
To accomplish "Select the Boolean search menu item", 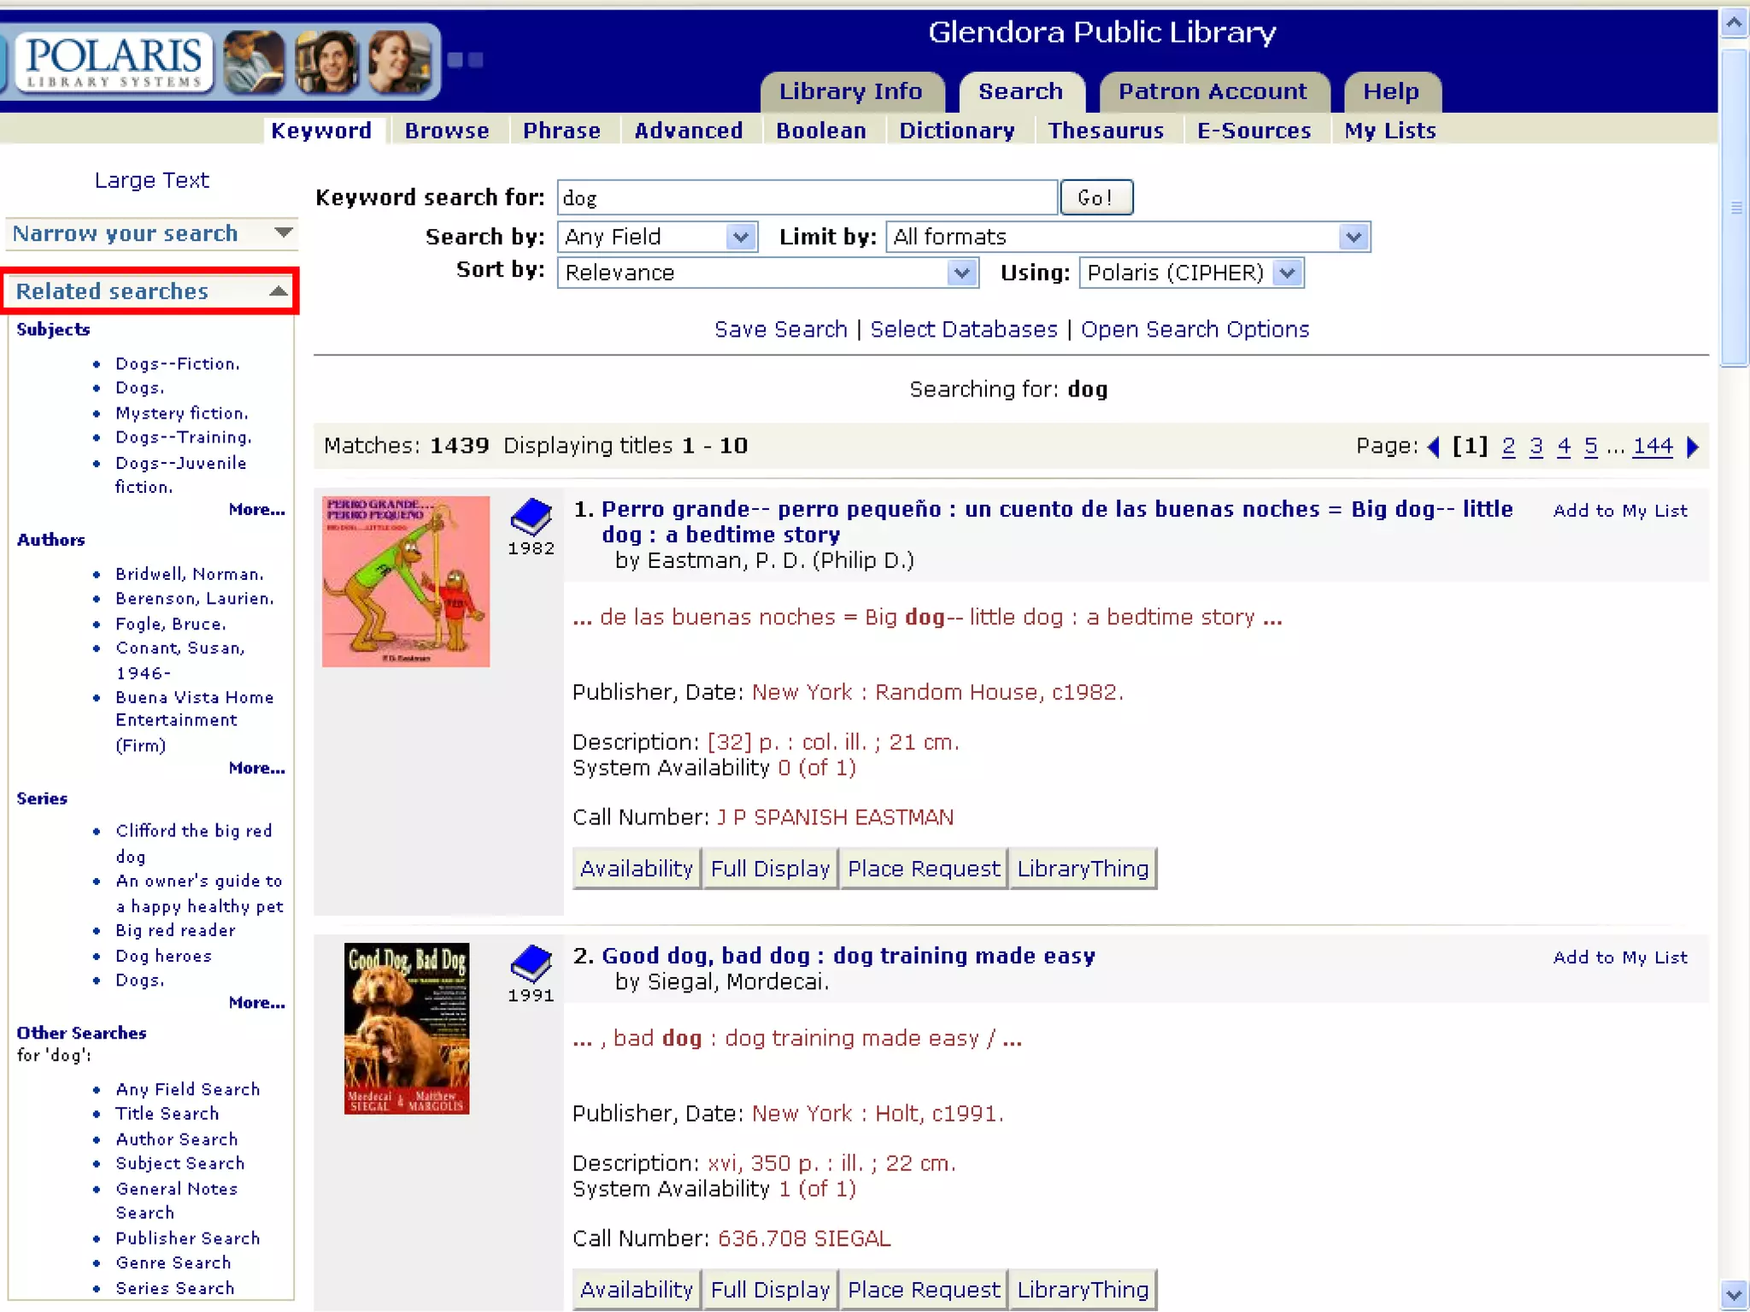I will 820,131.
